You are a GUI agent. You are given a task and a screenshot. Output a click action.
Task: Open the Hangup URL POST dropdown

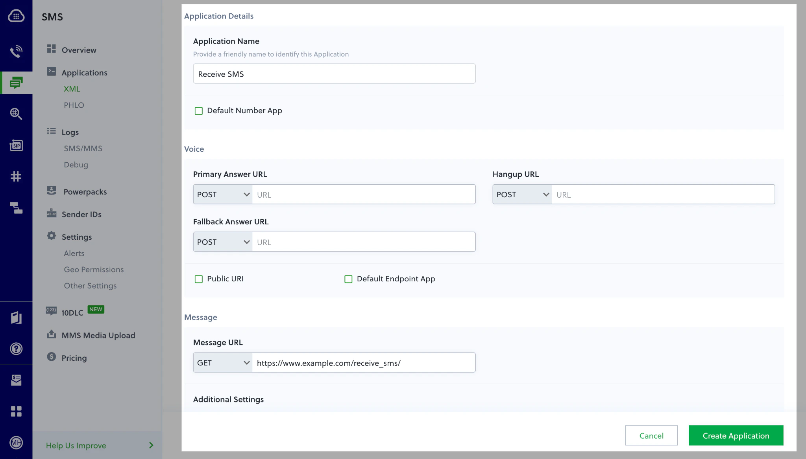522,194
